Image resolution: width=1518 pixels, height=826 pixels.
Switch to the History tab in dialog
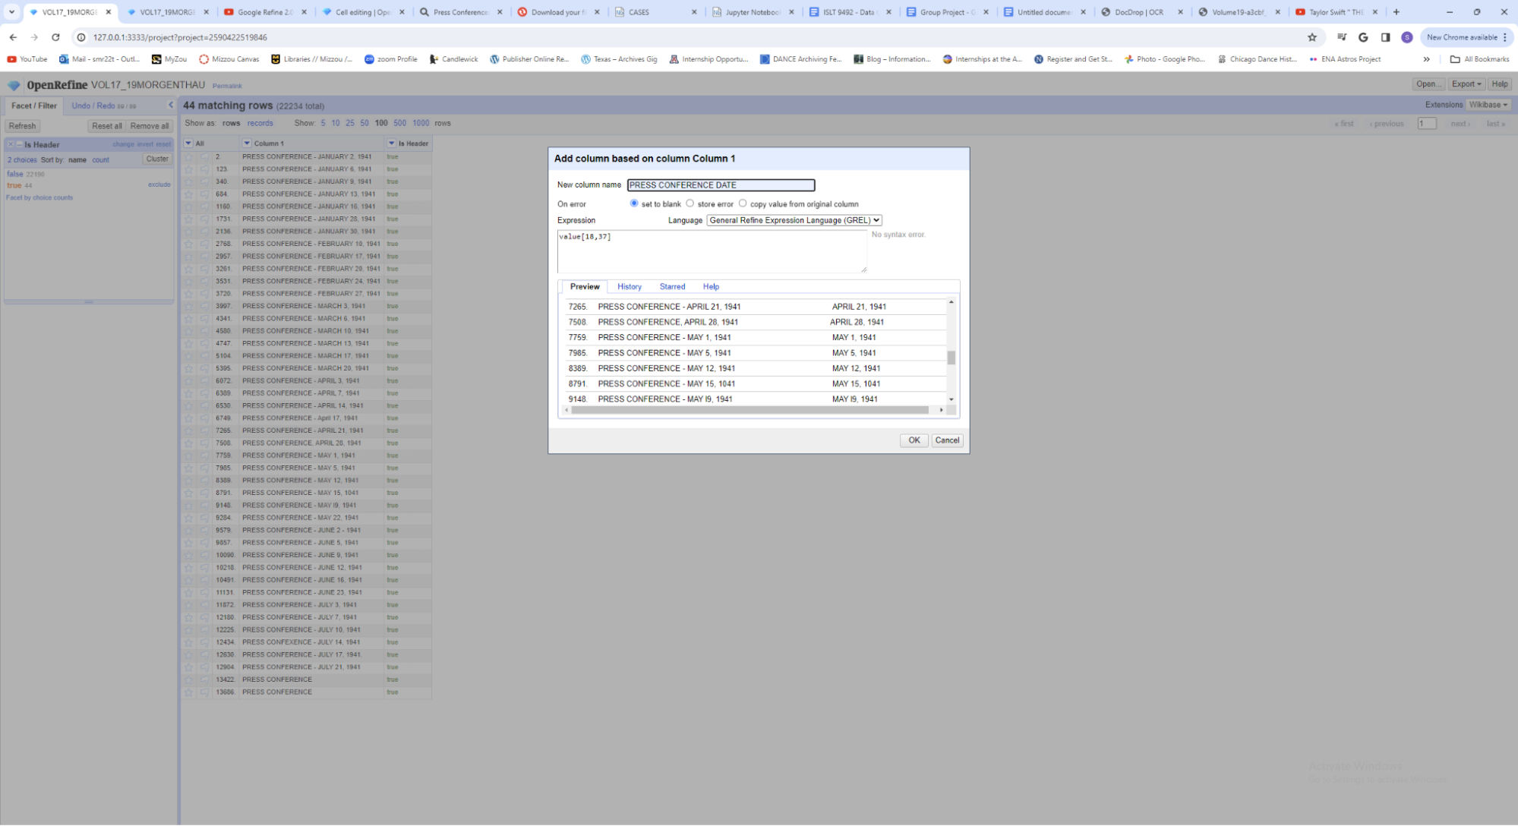pos(630,287)
